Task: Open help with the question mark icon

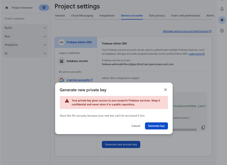Action: (x=222, y=31)
